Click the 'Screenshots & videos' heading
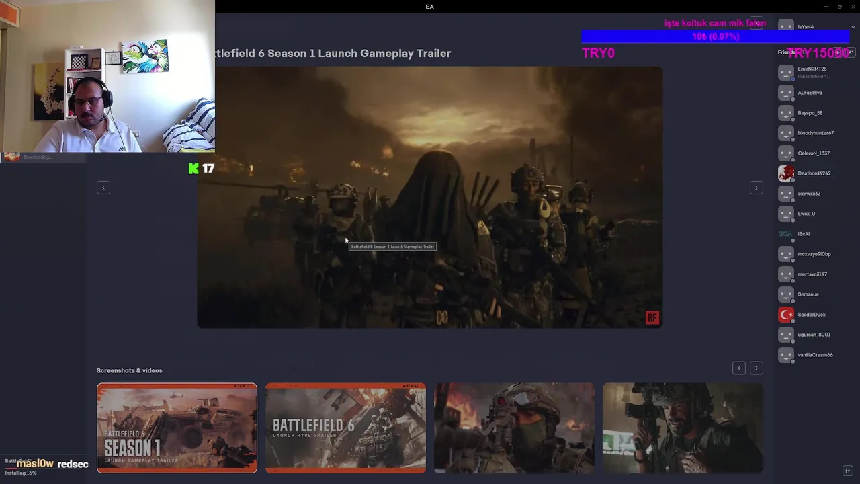The height and width of the screenshot is (484, 860). click(x=129, y=370)
